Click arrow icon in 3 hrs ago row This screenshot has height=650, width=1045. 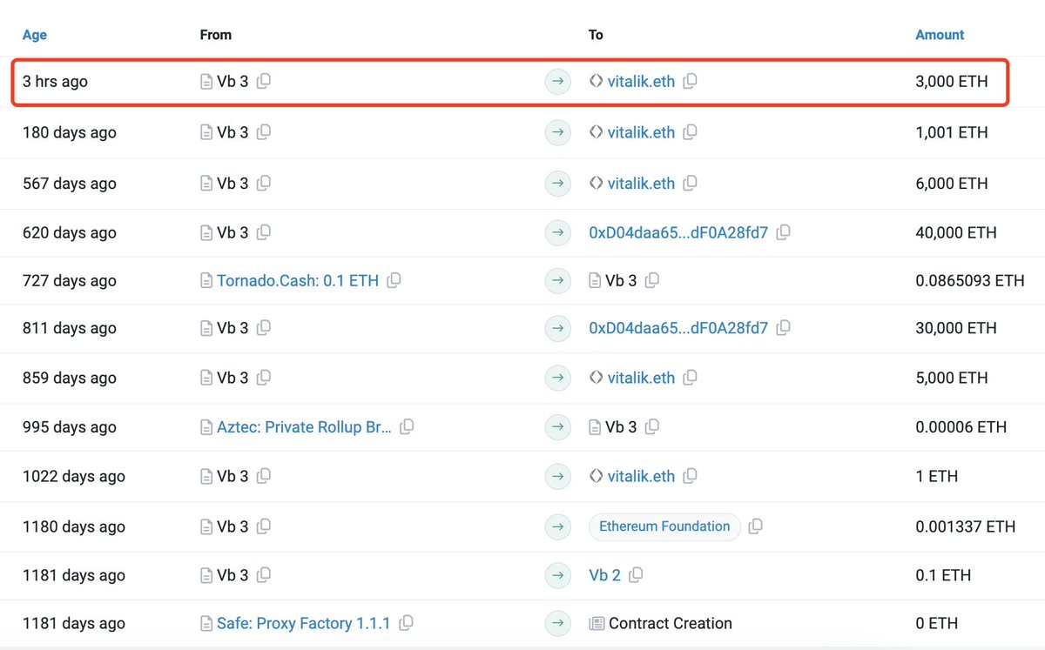[558, 82]
